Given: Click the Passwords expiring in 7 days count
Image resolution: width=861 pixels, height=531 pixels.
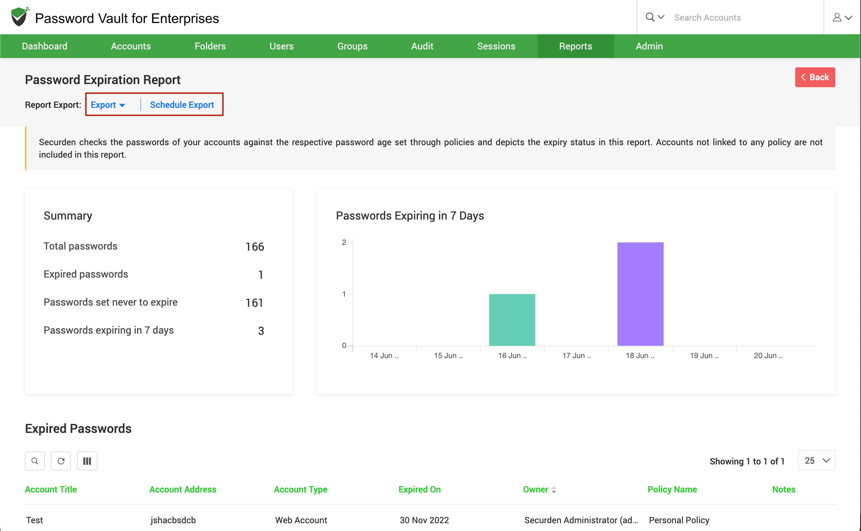Looking at the screenshot, I should tap(261, 331).
